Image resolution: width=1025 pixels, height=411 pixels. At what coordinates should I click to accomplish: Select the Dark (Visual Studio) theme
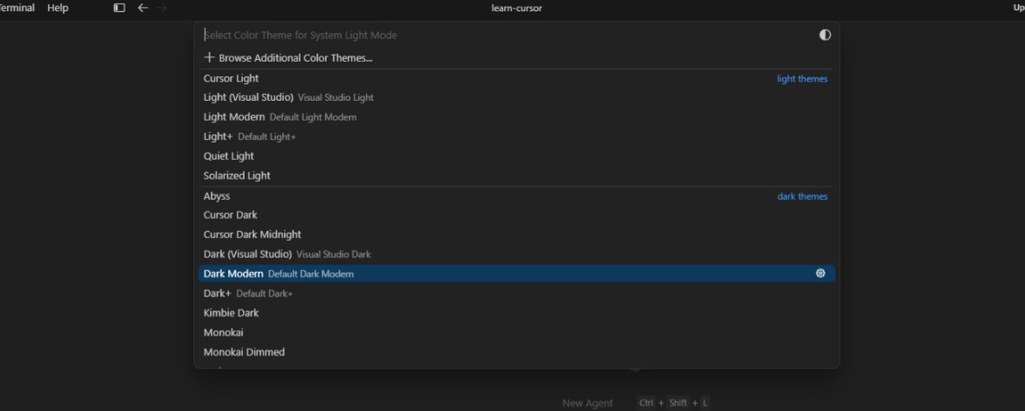coord(516,254)
